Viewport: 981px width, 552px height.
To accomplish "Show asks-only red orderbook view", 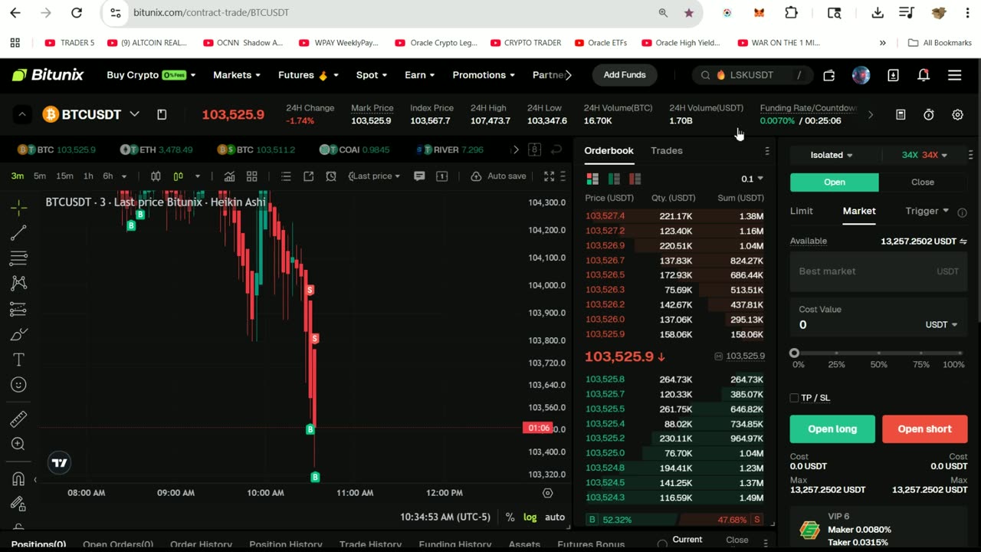I will point(635,179).
